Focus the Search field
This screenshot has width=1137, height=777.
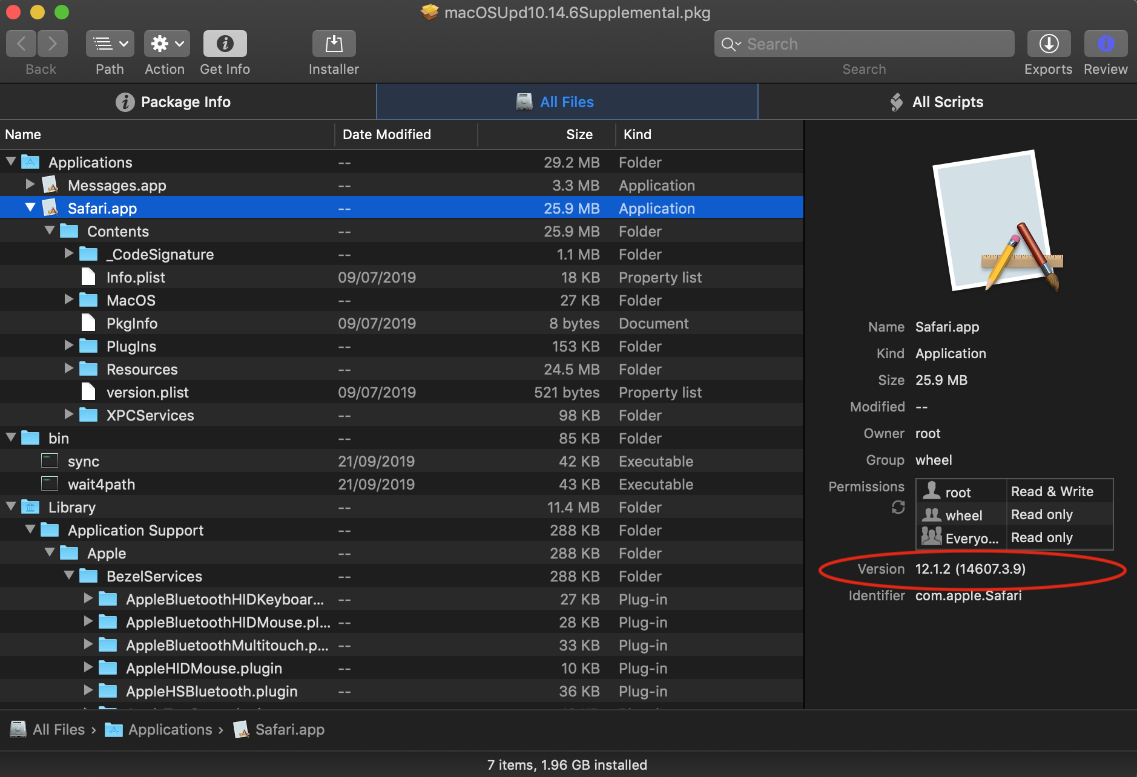click(864, 44)
